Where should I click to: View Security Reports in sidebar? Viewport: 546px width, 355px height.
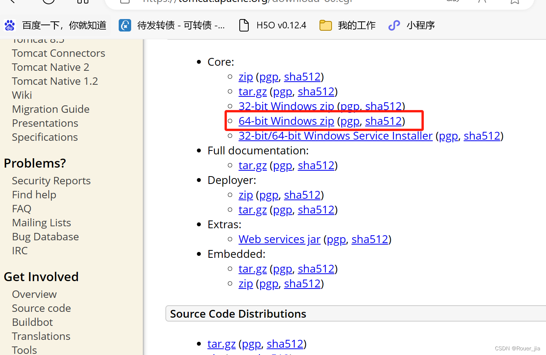[x=51, y=181]
